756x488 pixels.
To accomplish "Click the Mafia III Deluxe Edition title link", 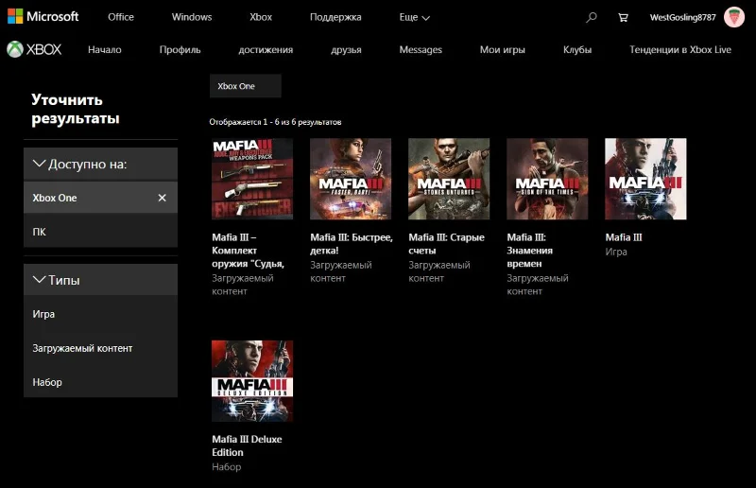I will [247, 445].
